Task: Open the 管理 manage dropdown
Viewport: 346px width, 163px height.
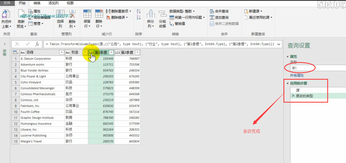Action: tap(36, 23)
